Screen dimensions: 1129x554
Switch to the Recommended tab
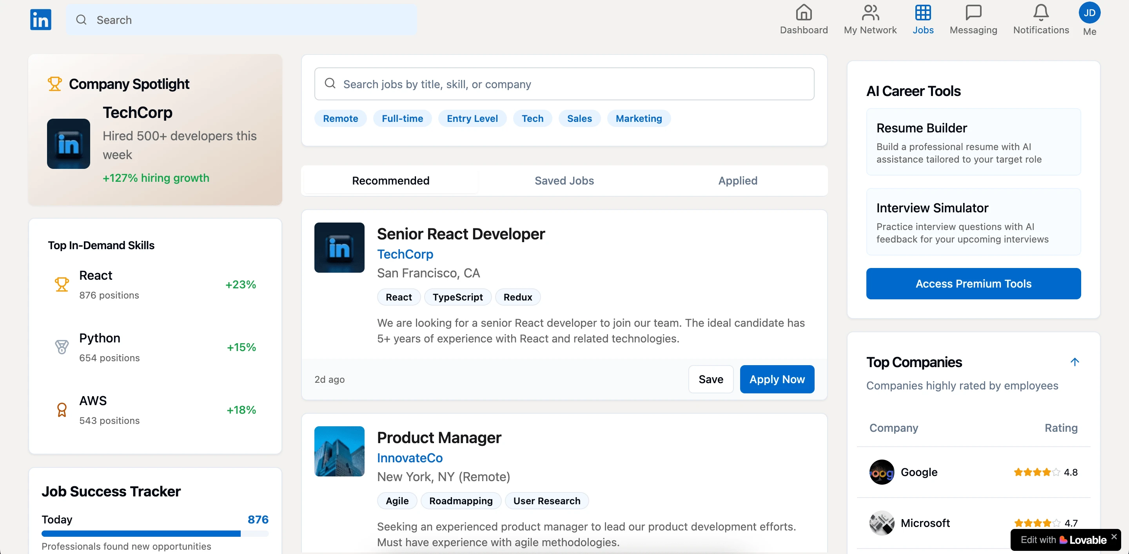click(x=390, y=181)
